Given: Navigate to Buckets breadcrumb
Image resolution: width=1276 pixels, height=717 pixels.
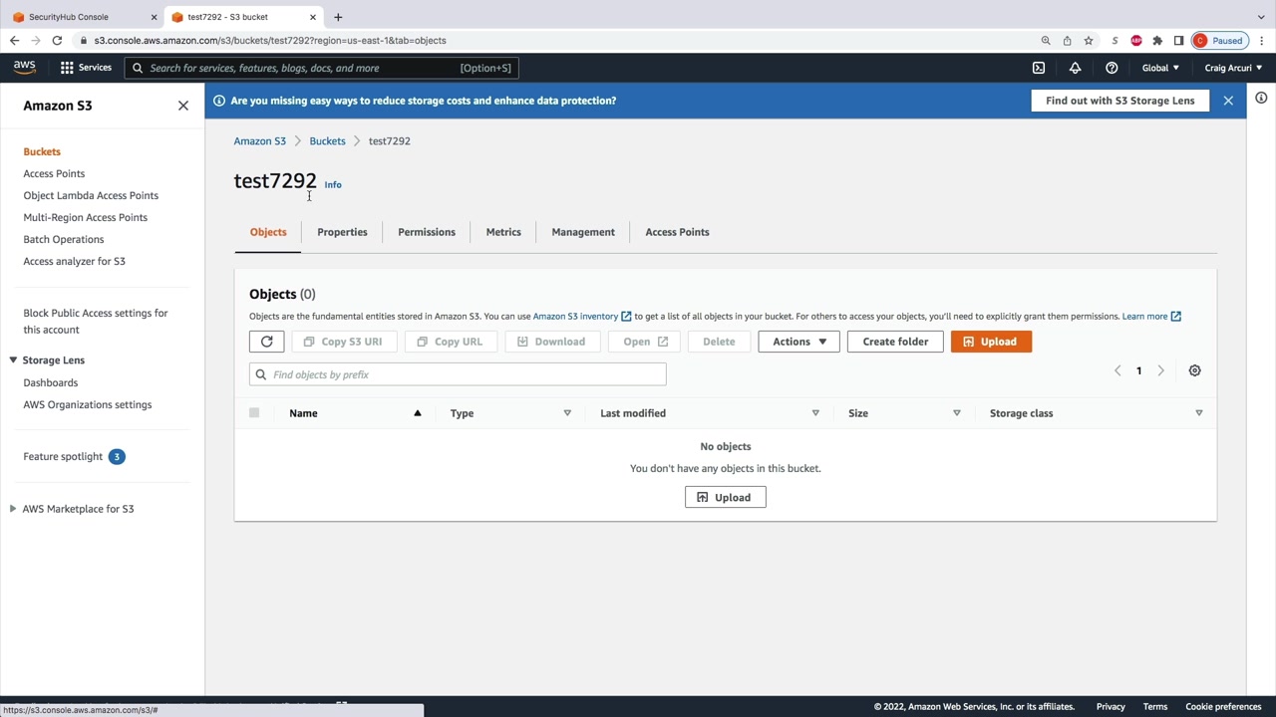Looking at the screenshot, I should [327, 141].
